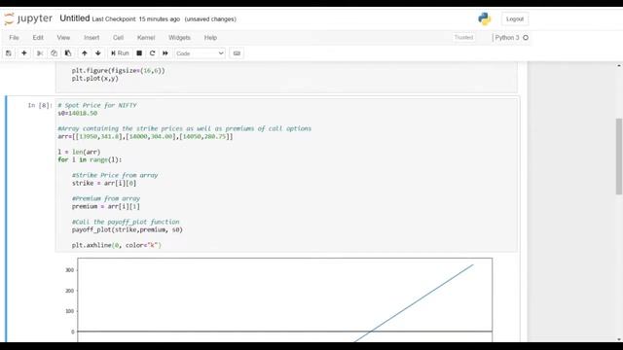623x350 pixels.
Task: Click the Last Checkpoint 15 minutes ago text
Action: tap(136, 19)
